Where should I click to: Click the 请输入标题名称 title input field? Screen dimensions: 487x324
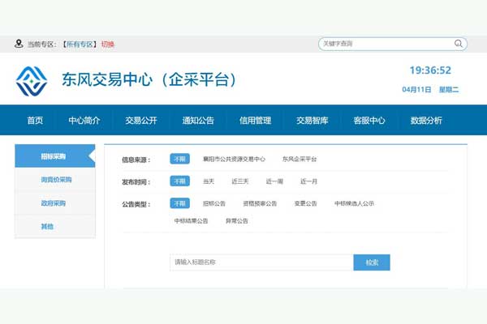[x=261, y=262]
